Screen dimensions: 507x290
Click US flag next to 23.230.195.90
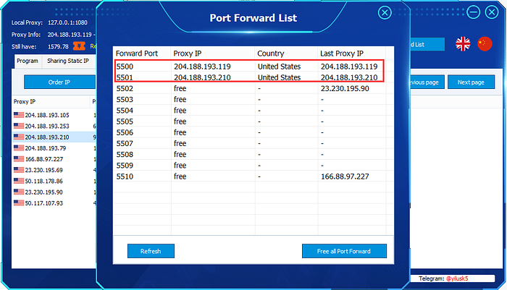pos(19,192)
